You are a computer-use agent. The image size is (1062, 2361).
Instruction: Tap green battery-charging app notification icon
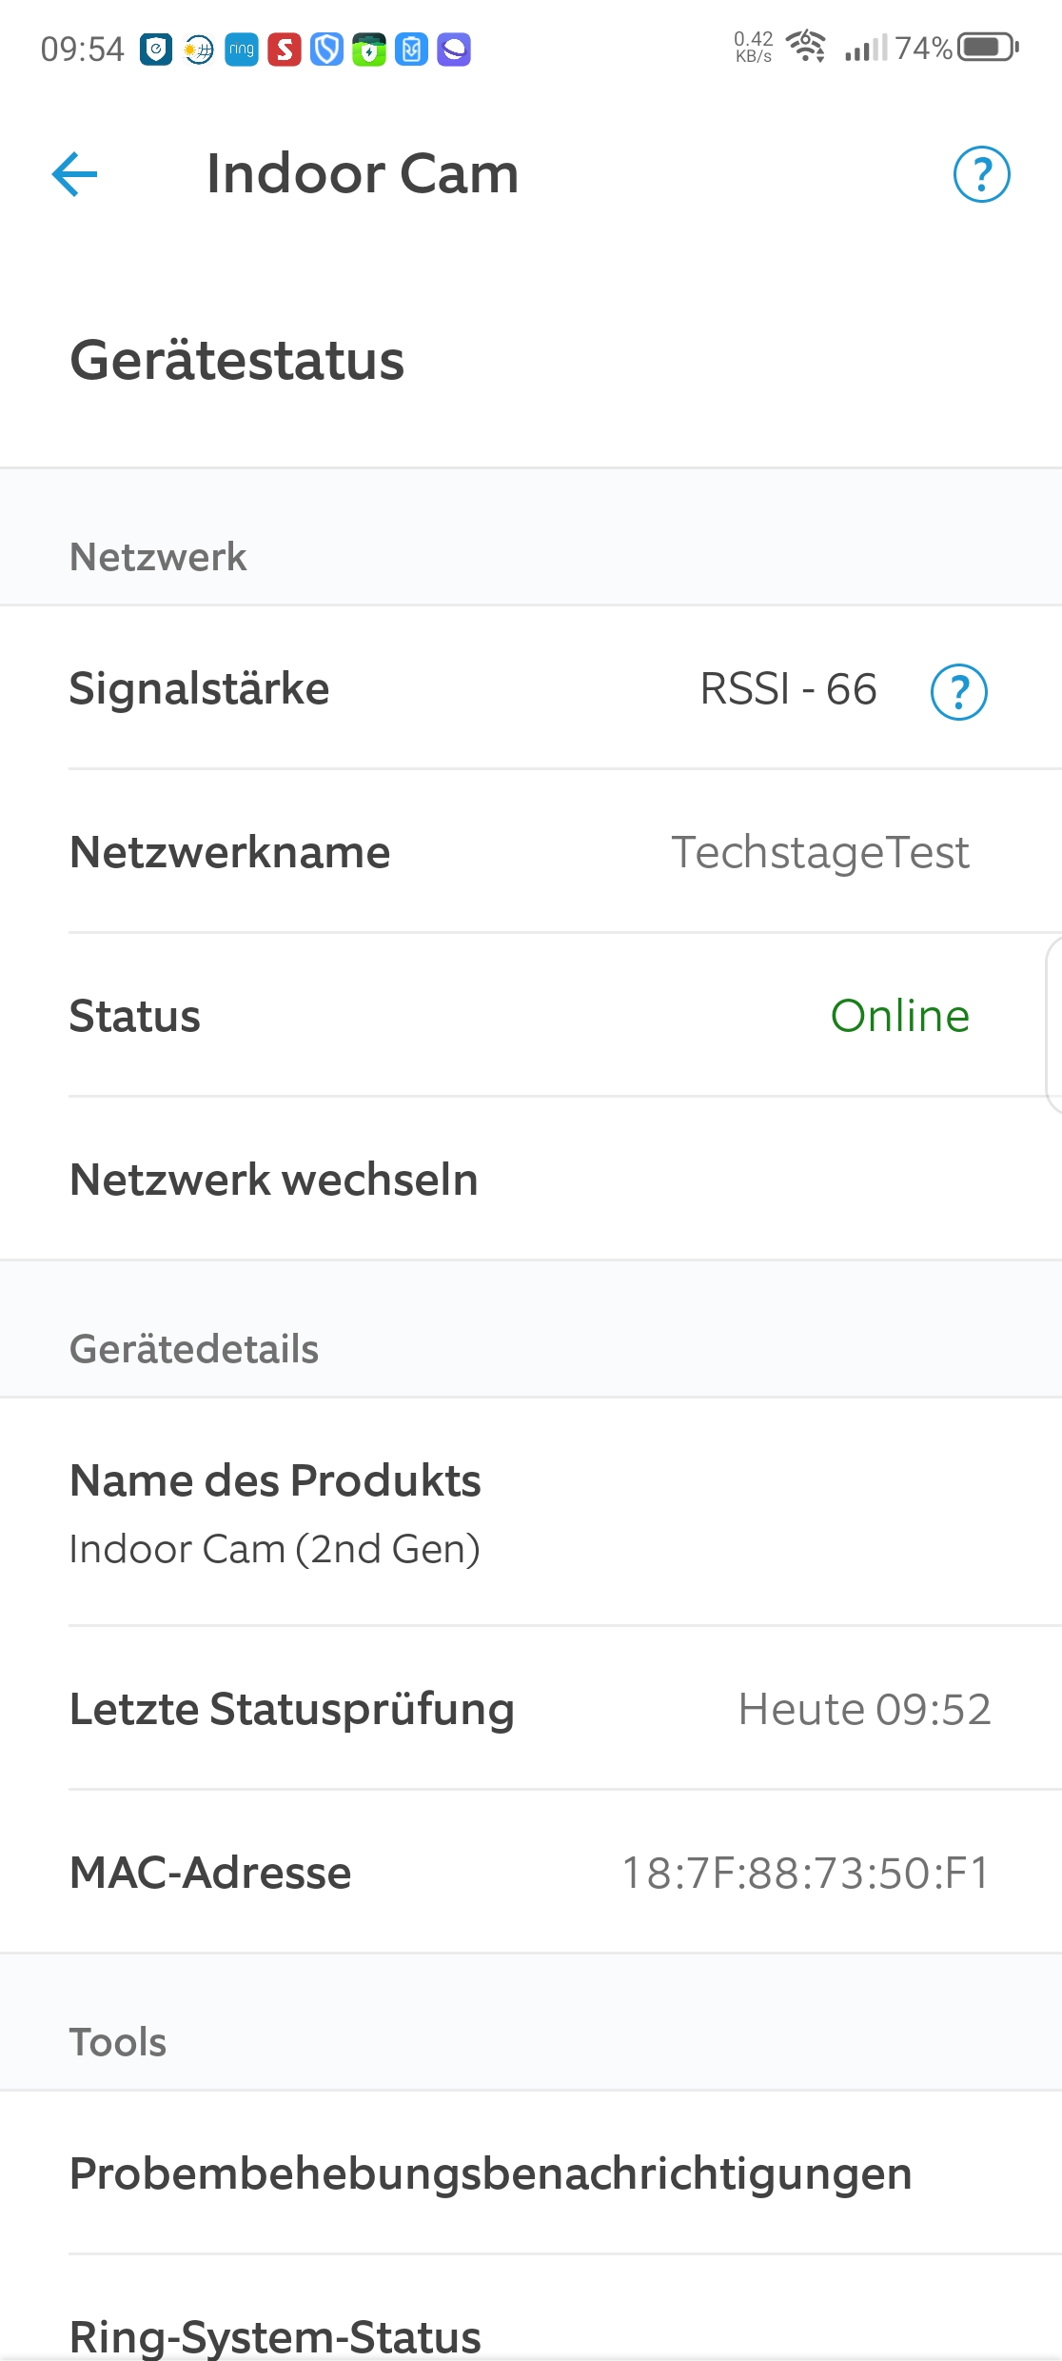[x=368, y=50]
